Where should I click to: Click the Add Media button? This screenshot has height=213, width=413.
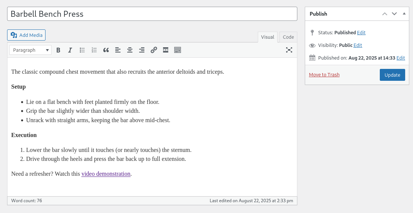pyautogui.click(x=26, y=35)
